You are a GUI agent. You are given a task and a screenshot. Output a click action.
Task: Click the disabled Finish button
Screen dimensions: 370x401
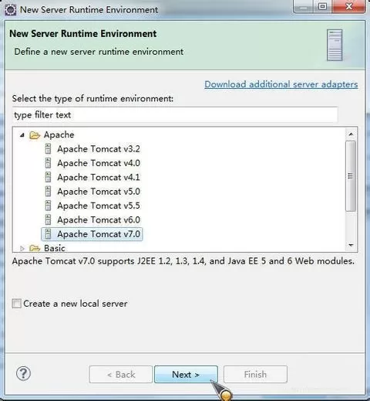(255, 374)
